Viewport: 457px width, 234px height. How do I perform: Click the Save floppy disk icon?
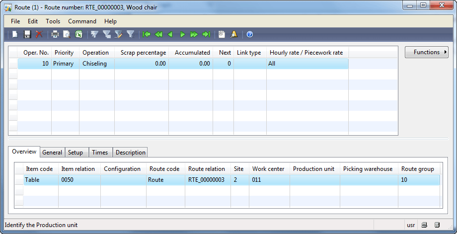click(x=27, y=34)
